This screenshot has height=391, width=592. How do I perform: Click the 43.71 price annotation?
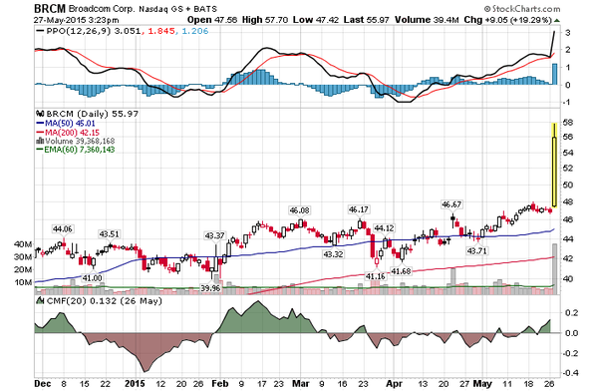point(476,250)
